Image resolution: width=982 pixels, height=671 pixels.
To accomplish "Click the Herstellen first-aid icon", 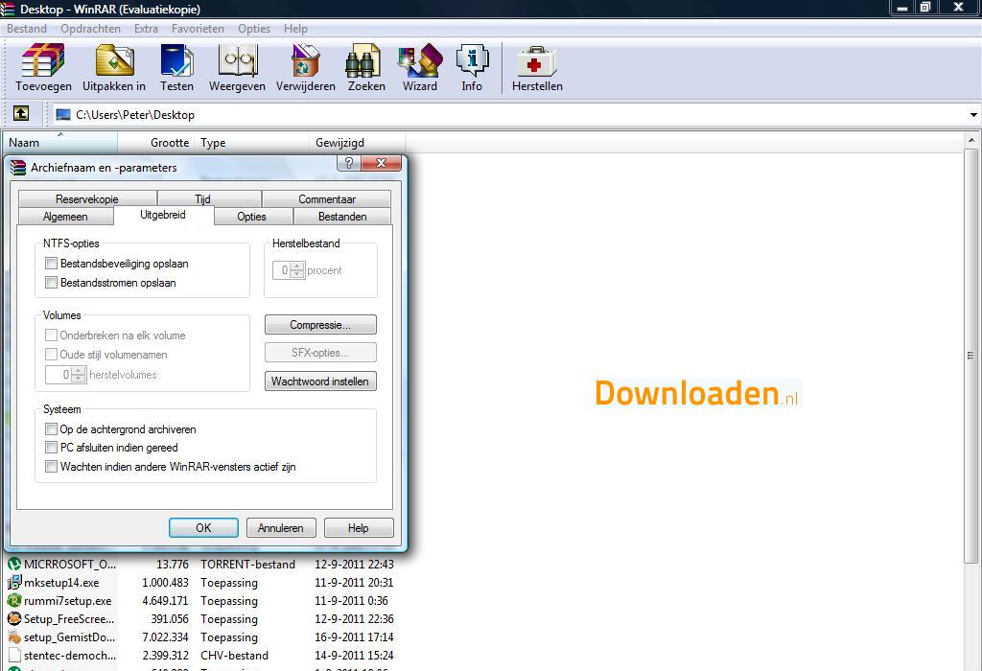I will tap(537, 60).
